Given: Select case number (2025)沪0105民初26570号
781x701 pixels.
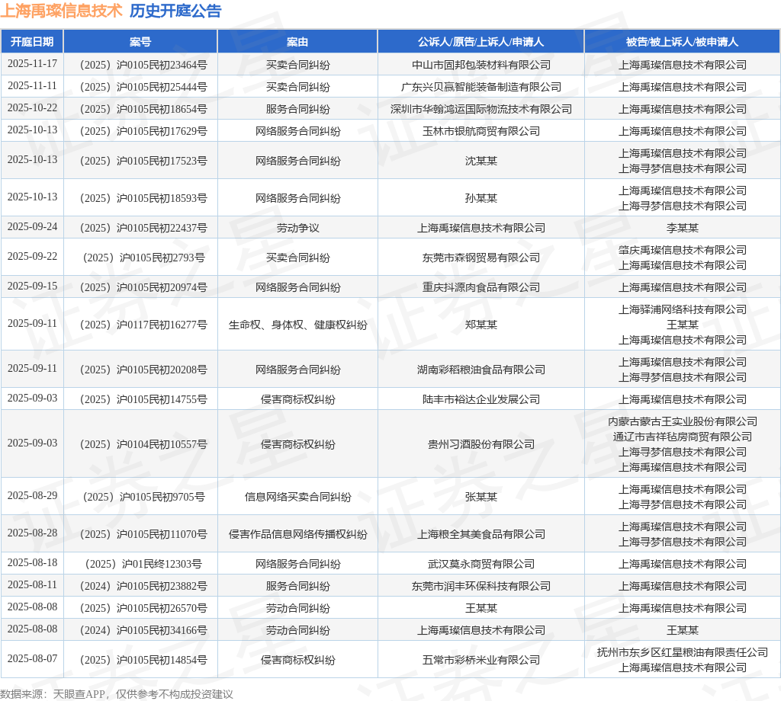Looking at the screenshot, I should click(x=143, y=609).
